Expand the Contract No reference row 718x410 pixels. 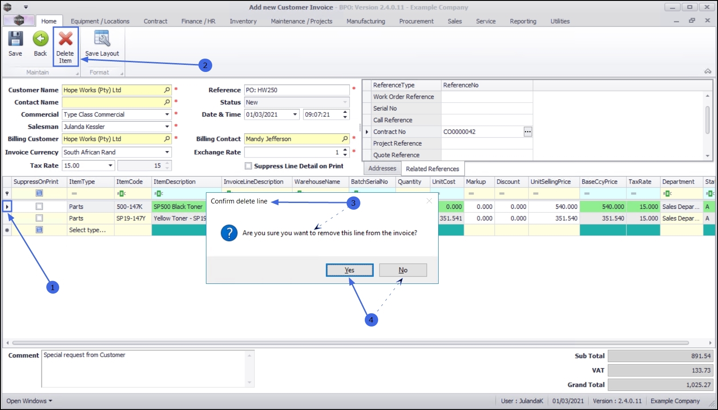pos(367,132)
